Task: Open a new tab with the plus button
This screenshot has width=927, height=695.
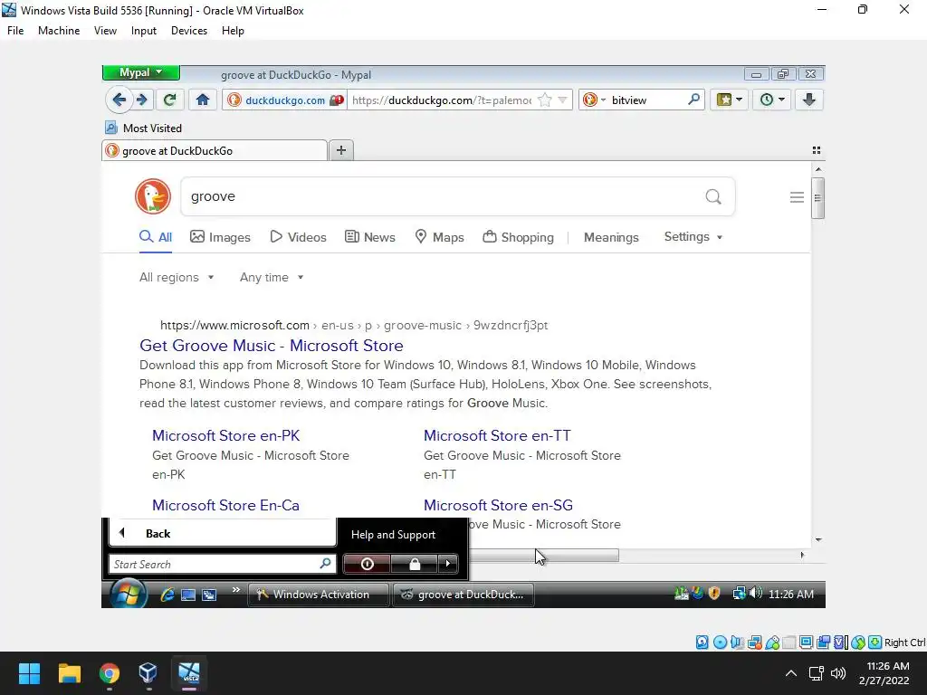Action: tap(341, 150)
